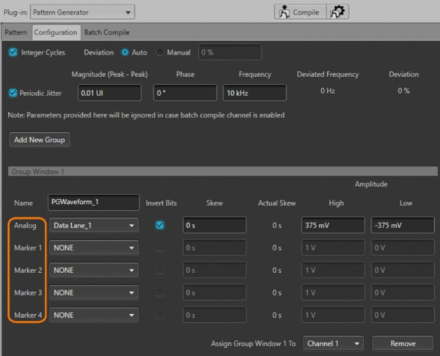This screenshot has width=440, height=356.
Task: Open compile settings gear icon
Action: click(x=339, y=12)
